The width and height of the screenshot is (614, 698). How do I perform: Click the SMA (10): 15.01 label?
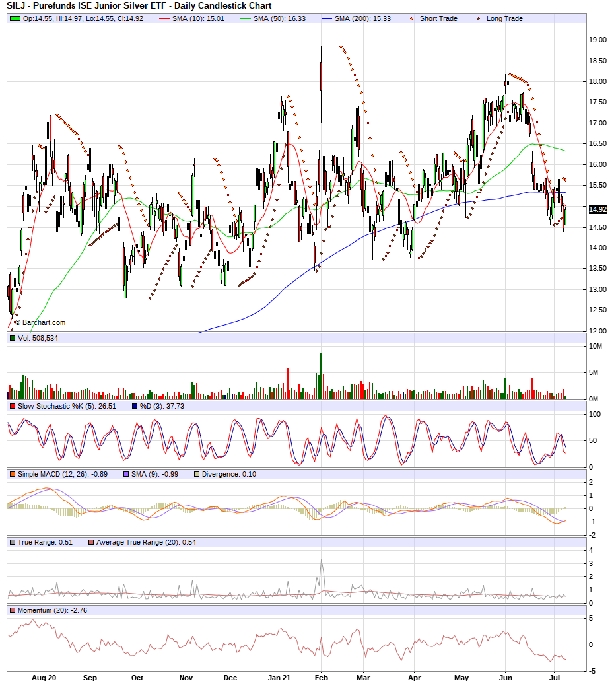[199, 18]
